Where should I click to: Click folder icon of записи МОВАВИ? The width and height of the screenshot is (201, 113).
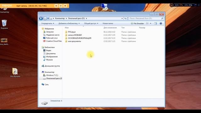tap(66, 35)
